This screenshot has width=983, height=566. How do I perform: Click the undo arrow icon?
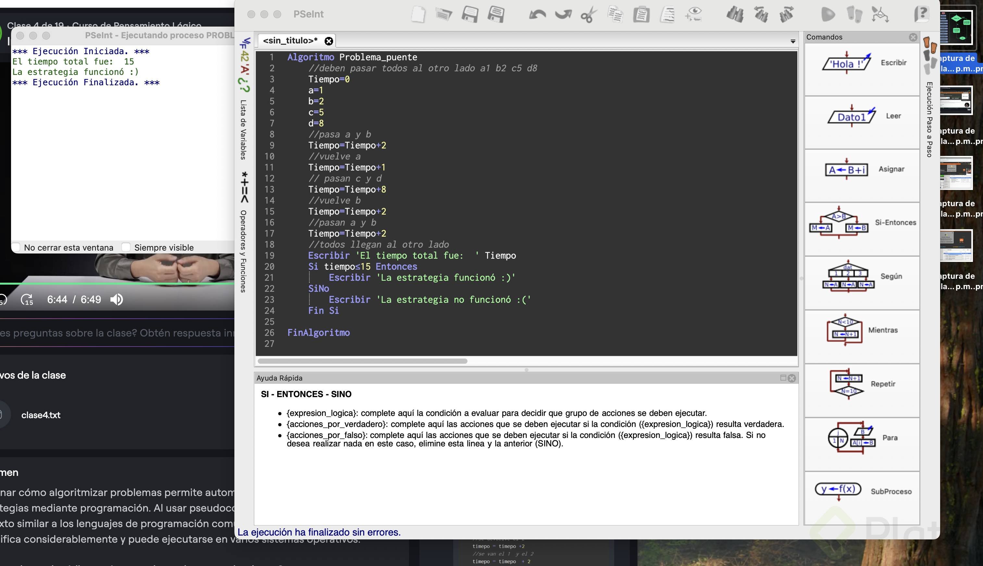coord(537,15)
